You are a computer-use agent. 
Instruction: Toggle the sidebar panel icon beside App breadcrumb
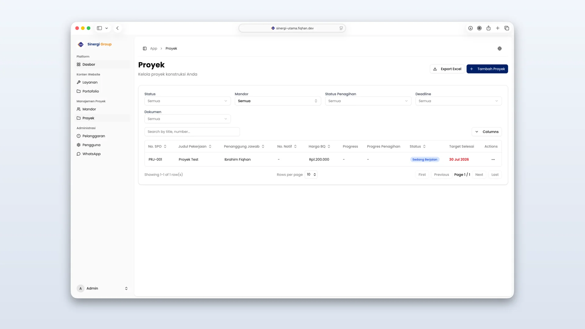pos(145,48)
